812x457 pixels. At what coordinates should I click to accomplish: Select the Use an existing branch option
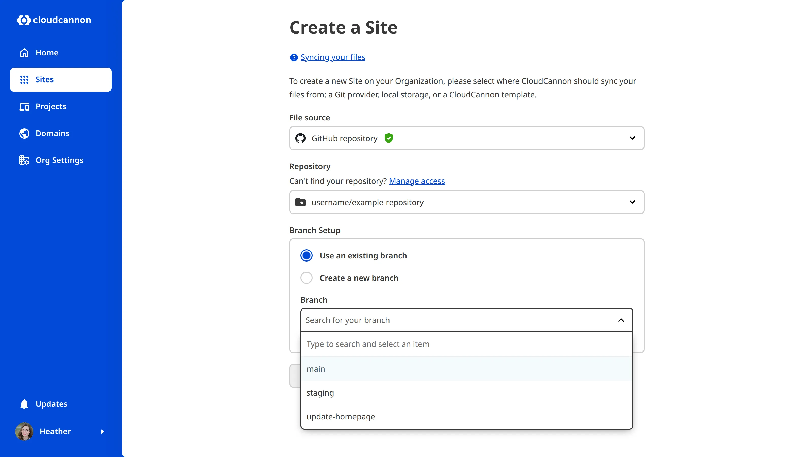tap(306, 255)
